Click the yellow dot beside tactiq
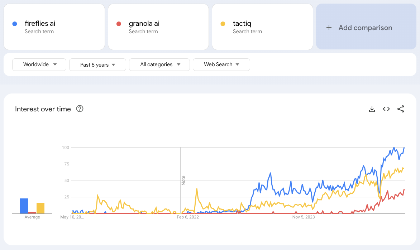Image resolution: width=420 pixels, height=250 pixels. tap(223, 24)
